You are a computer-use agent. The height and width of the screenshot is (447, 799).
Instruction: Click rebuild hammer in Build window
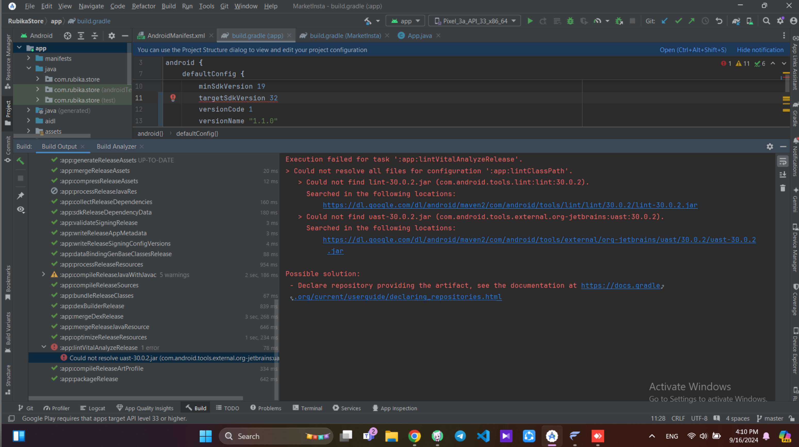pos(20,161)
